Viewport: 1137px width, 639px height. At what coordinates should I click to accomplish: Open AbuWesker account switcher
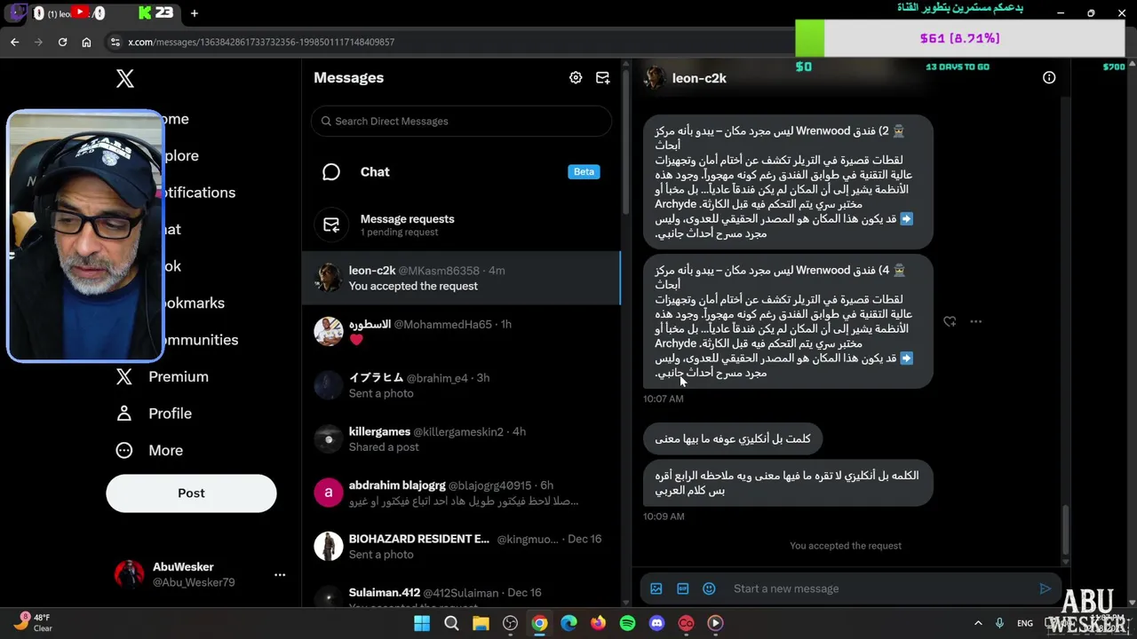(x=201, y=574)
